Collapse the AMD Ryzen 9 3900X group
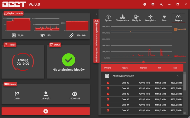This screenshot has height=118, width=190. click(178, 76)
